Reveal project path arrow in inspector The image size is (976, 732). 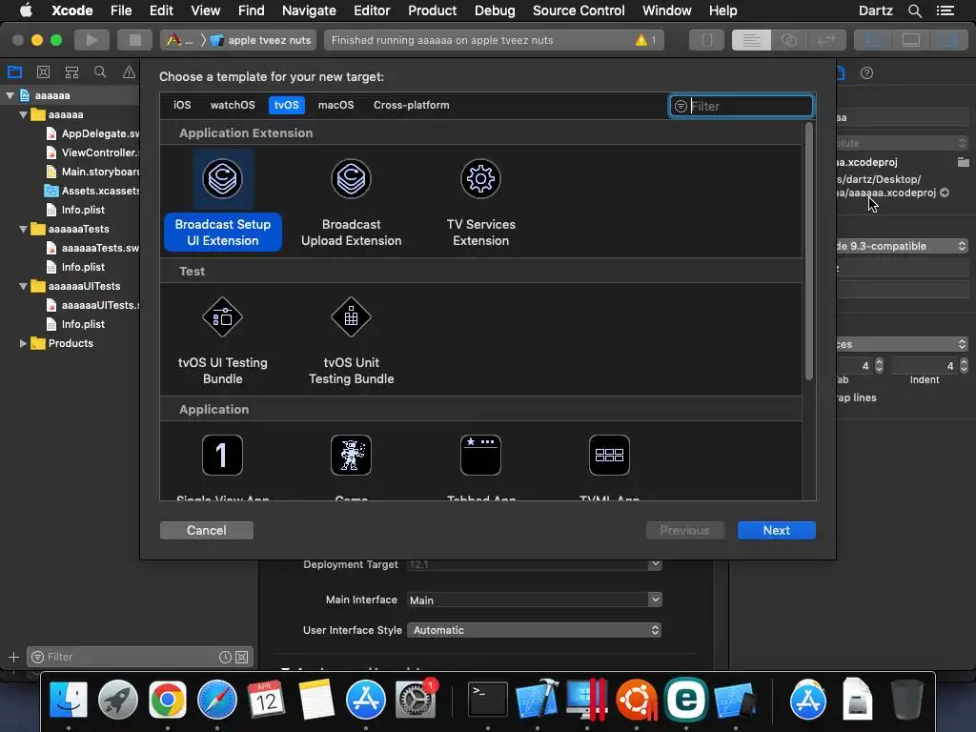coord(945,193)
